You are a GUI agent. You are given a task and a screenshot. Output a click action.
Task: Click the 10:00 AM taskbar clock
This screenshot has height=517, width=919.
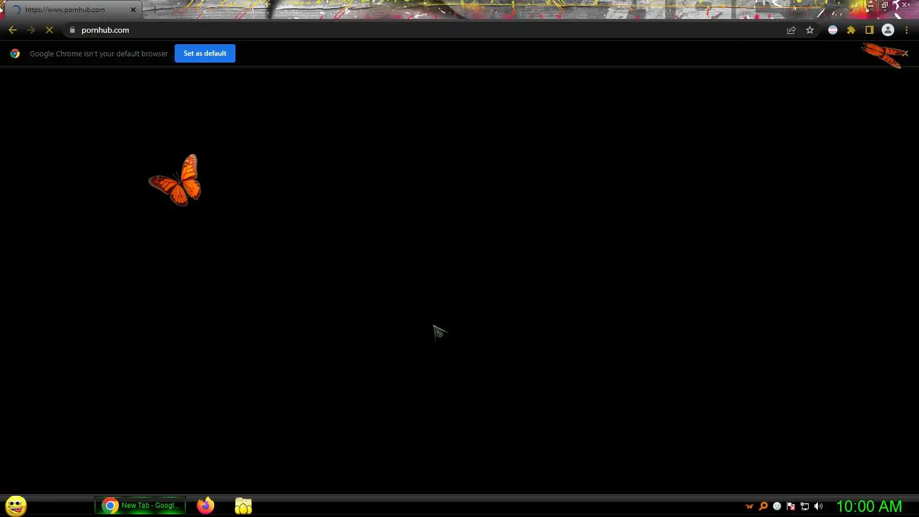869,506
